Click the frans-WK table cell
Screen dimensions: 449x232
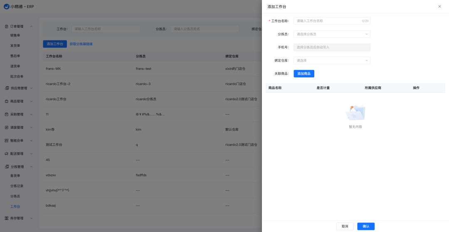(53, 69)
